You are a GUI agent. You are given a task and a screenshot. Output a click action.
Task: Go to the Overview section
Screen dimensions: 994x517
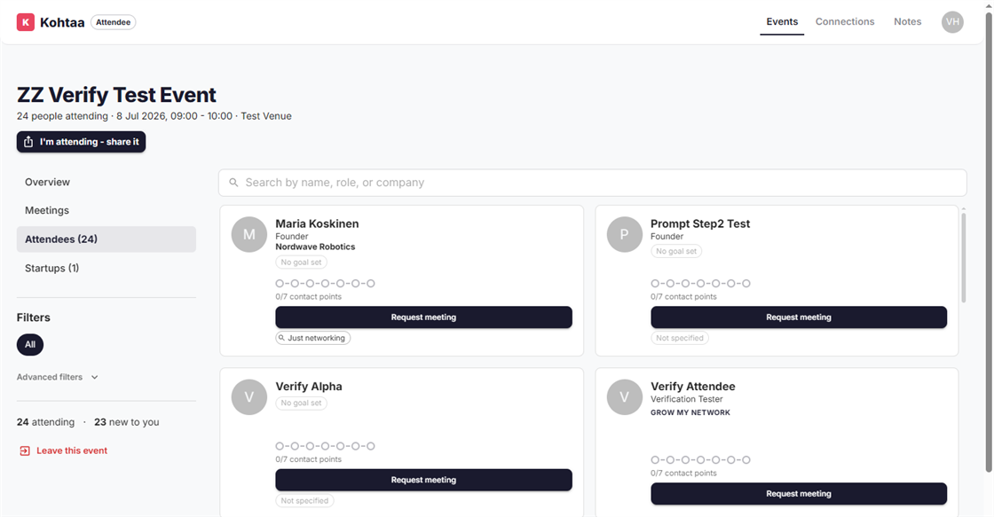coord(106,182)
